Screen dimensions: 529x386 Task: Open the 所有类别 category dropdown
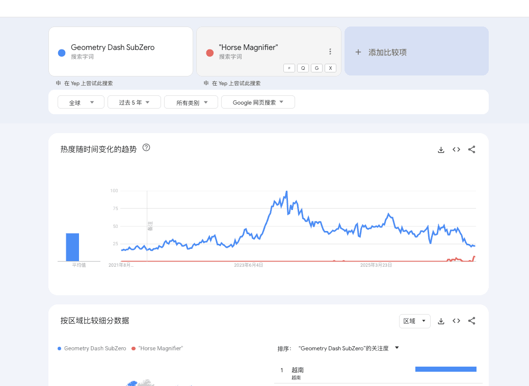coord(191,102)
